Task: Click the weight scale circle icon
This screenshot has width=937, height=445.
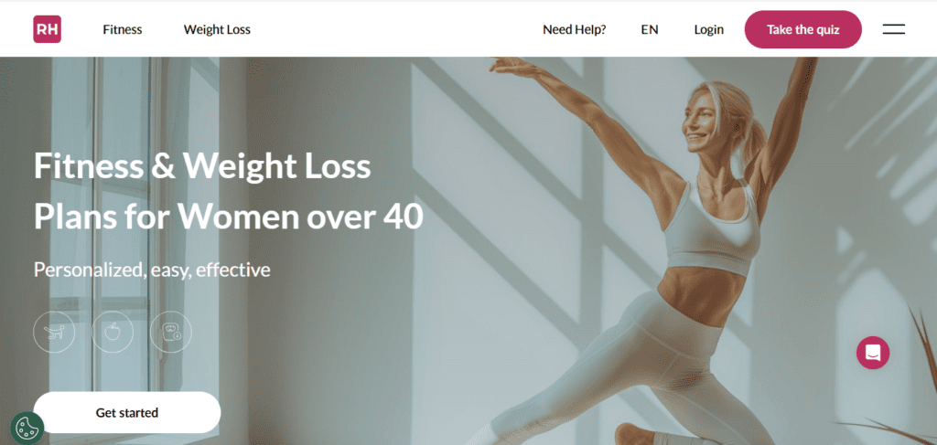Action: pos(171,332)
